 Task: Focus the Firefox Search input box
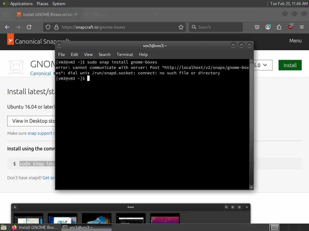tap(216, 27)
